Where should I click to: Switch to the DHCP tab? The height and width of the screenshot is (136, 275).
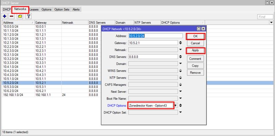7,10
